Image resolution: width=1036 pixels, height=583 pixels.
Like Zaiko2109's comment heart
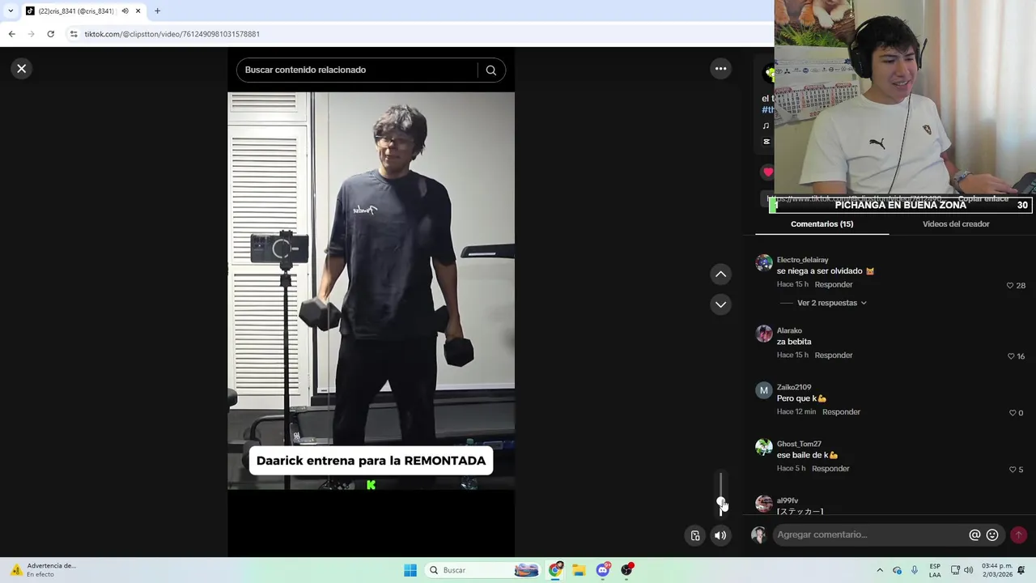pyautogui.click(x=1012, y=413)
